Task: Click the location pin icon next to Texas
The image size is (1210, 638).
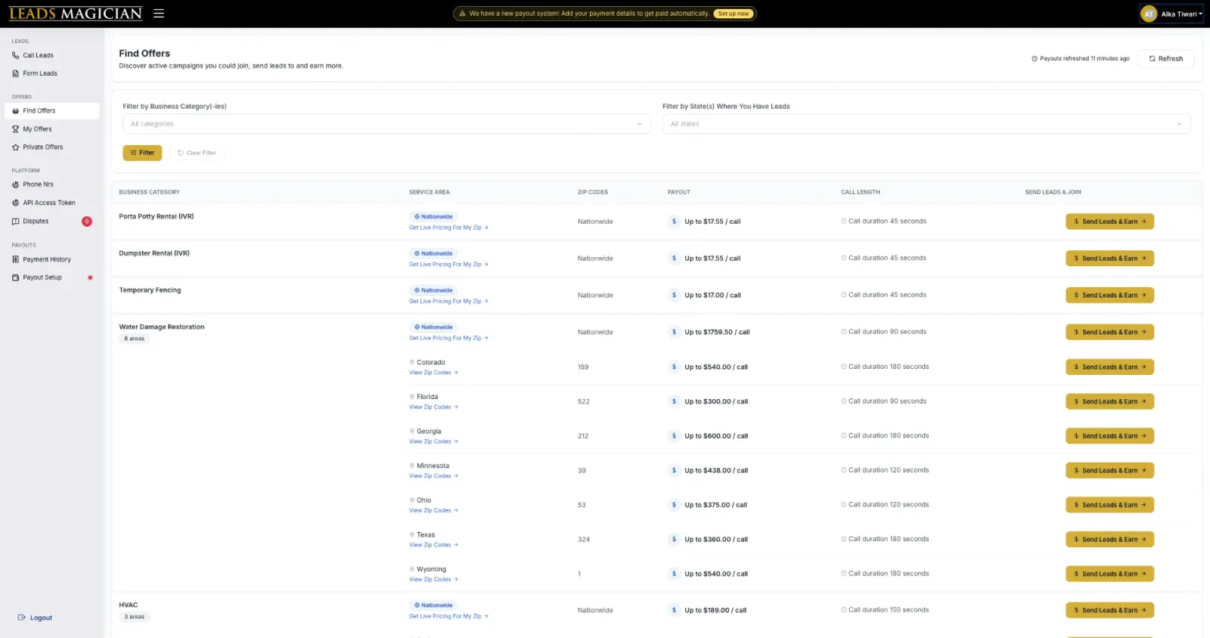Action: (x=412, y=534)
